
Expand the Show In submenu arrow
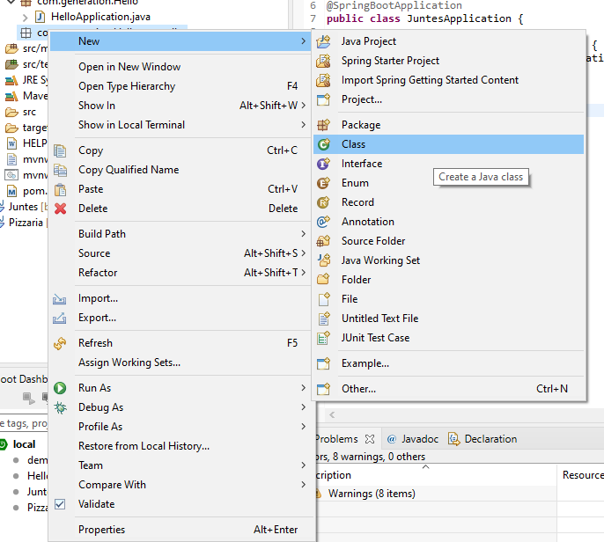(x=304, y=105)
